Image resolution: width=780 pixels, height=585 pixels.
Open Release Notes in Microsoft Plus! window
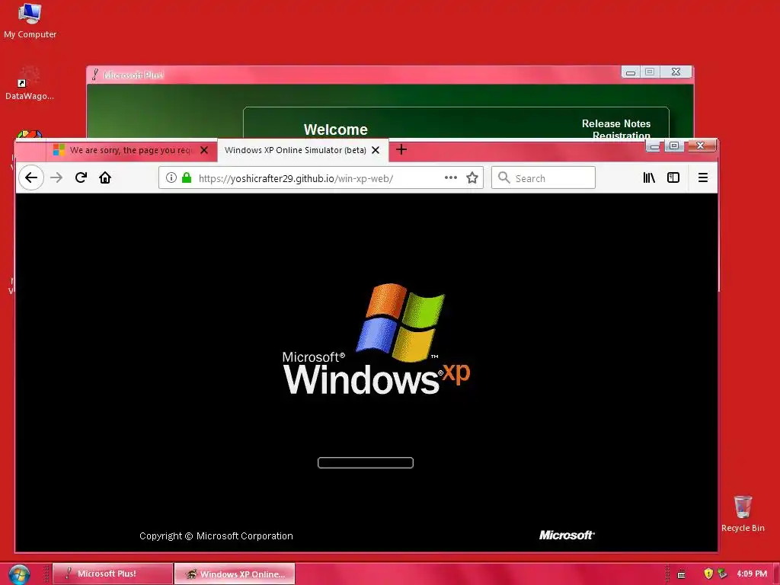pos(615,123)
